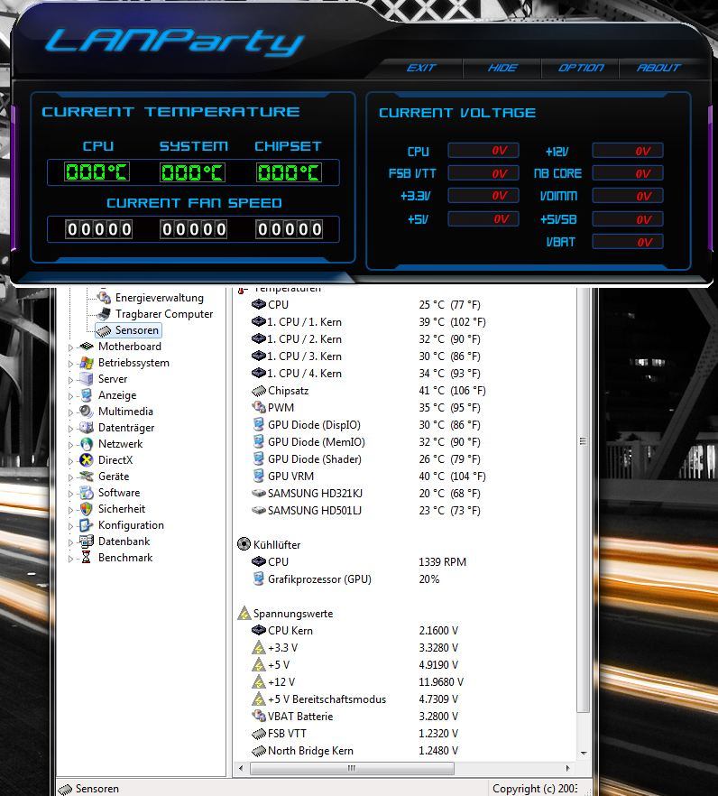Select the '+5 V Bereitschaftsmodus' row
The width and height of the screenshot is (718, 796).
coord(355,699)
